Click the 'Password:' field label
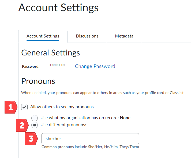 point(31,66)
